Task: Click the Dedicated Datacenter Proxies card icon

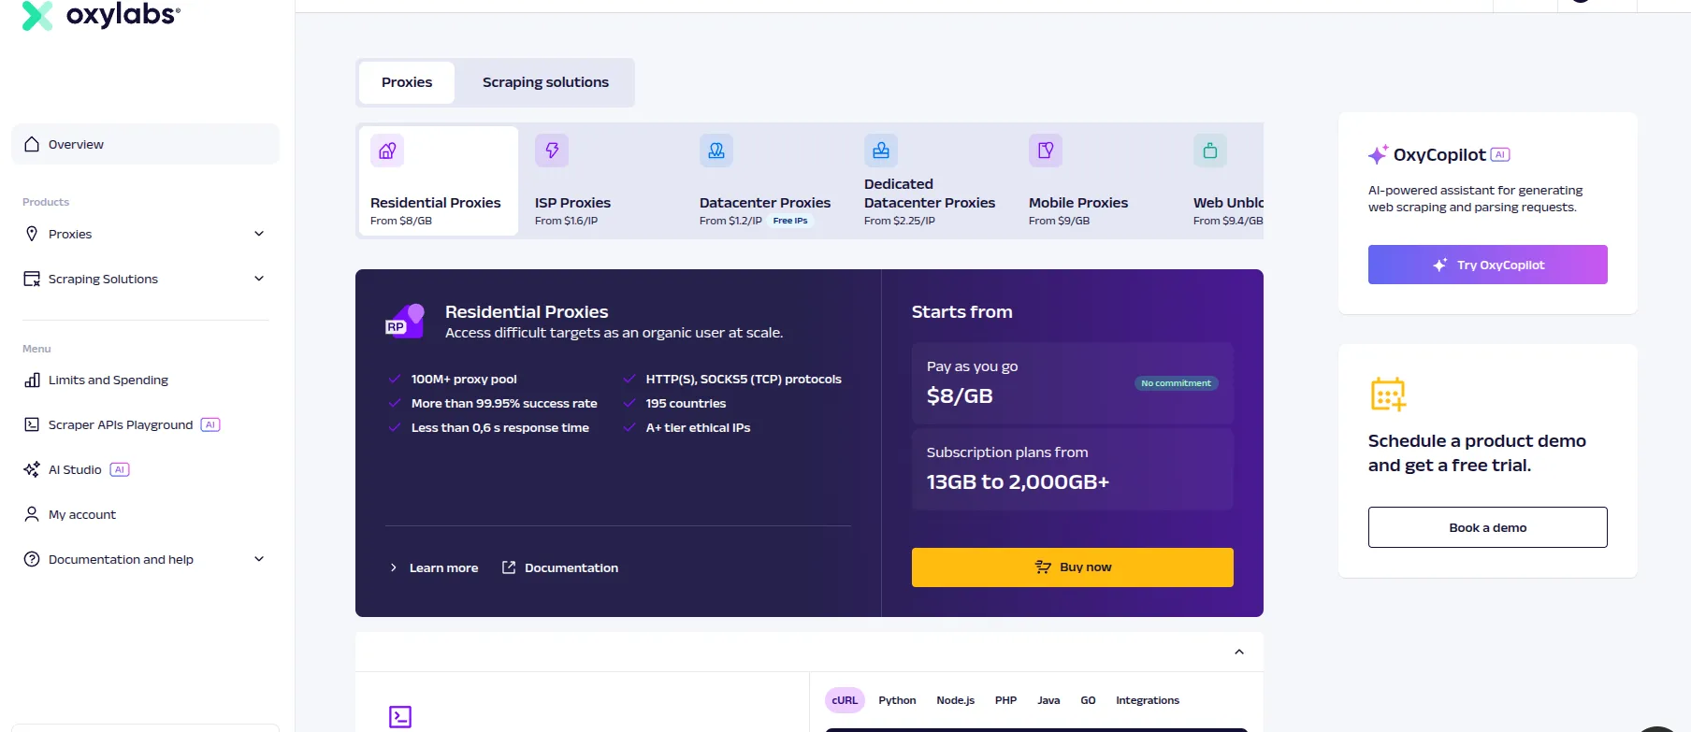Action: coord(881,151)
